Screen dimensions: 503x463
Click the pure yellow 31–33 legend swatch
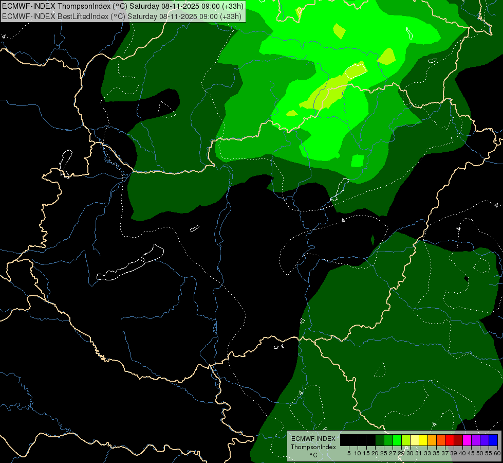pyautogui.click(x=423, y=440)
